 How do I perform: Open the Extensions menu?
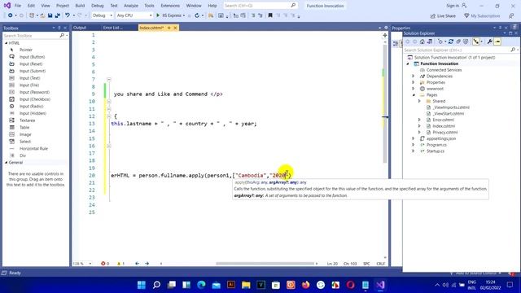pos(170,6)
